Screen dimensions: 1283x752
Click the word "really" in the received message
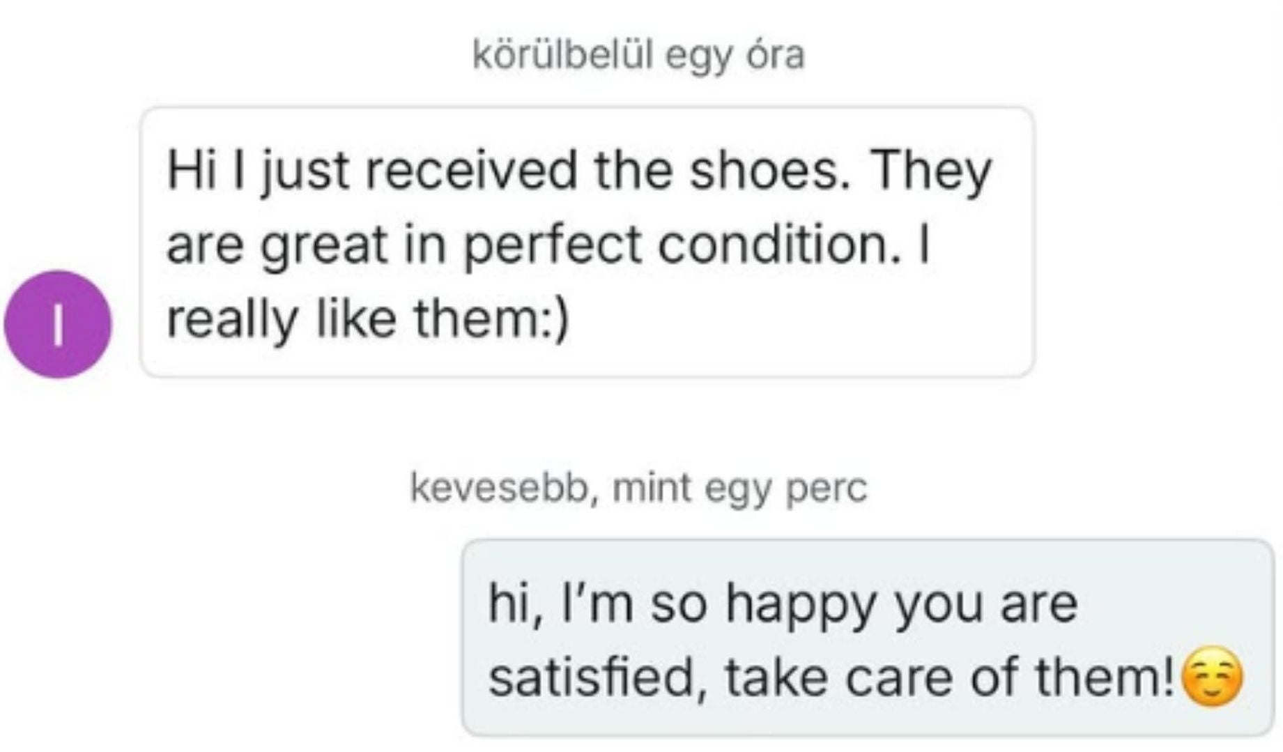tap(231, 319)
